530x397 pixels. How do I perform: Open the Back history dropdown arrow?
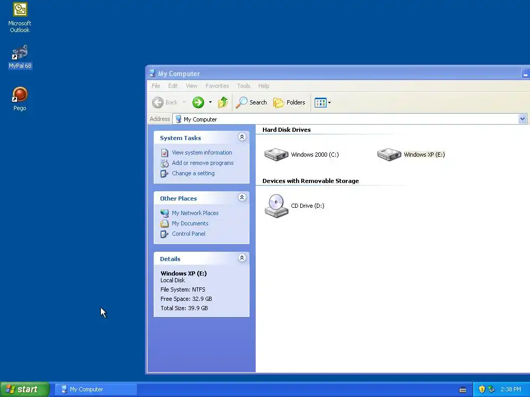coord(184,102)
